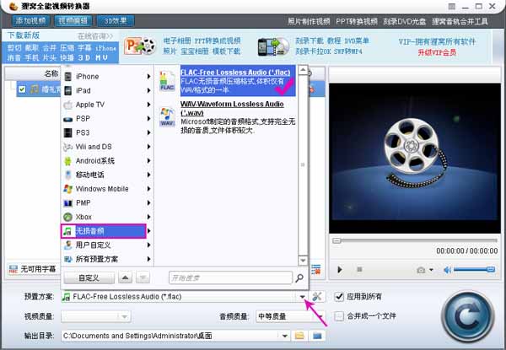
Task: Play the preview video
Action: [340, 269]
